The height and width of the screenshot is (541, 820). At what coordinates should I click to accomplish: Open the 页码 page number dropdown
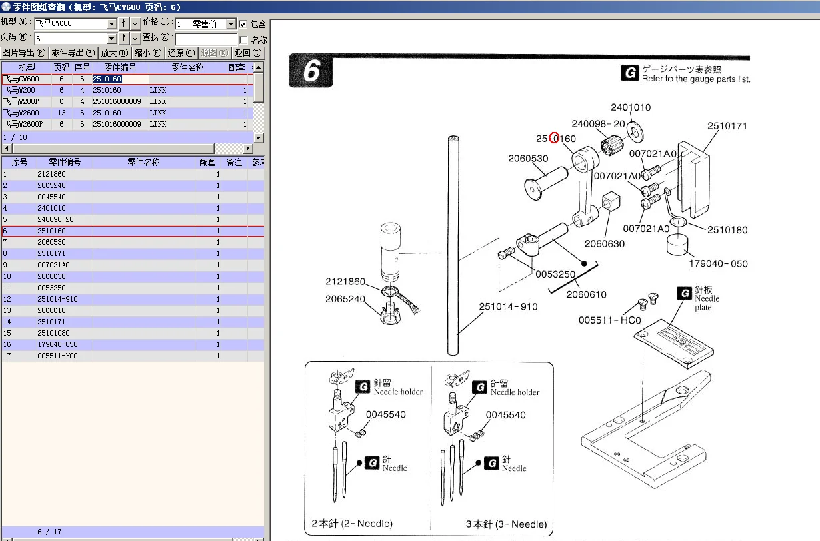[x=111, y=39]
